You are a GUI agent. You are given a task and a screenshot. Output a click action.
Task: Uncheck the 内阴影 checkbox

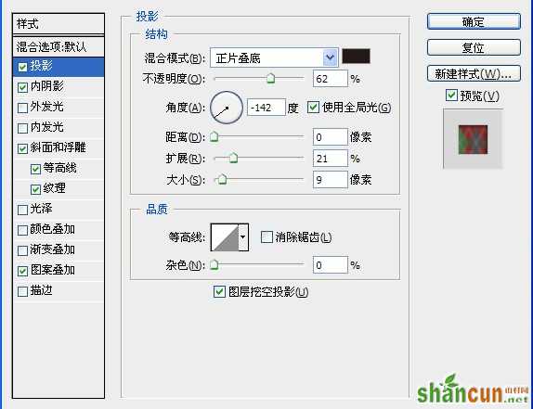22,87
